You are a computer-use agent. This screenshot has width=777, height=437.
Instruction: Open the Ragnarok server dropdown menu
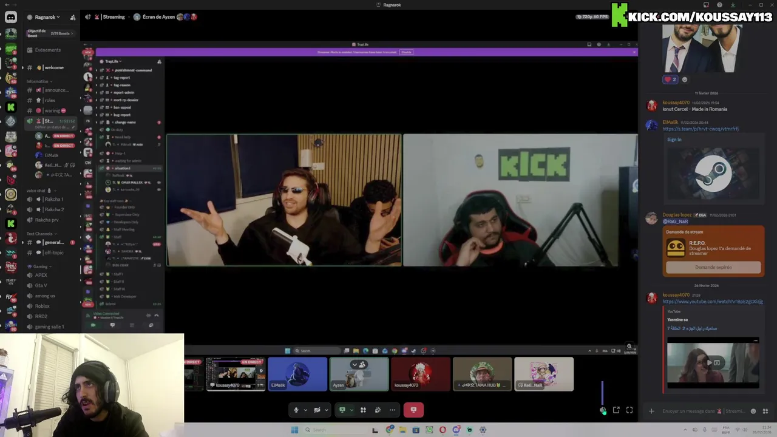tap(45, 18)
